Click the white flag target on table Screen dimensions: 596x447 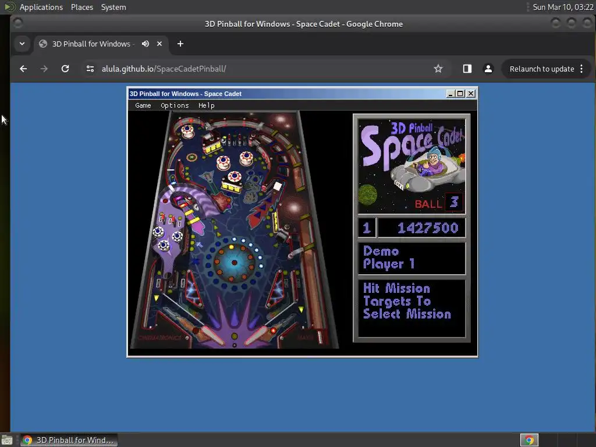tap(278, 186)
